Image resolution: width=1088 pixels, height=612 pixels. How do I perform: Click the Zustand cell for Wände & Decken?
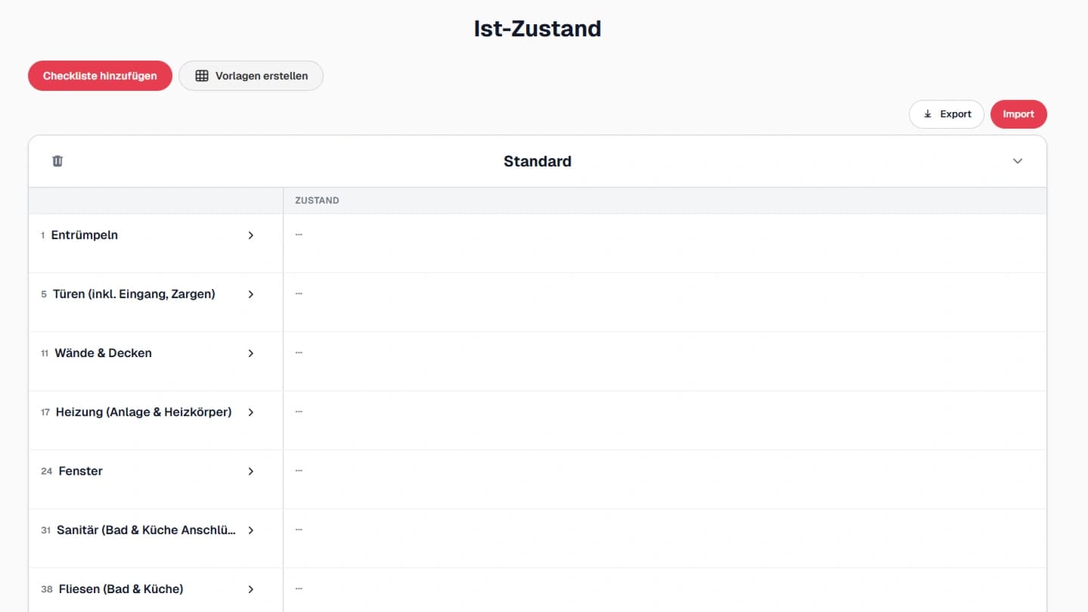pos(665,362)
